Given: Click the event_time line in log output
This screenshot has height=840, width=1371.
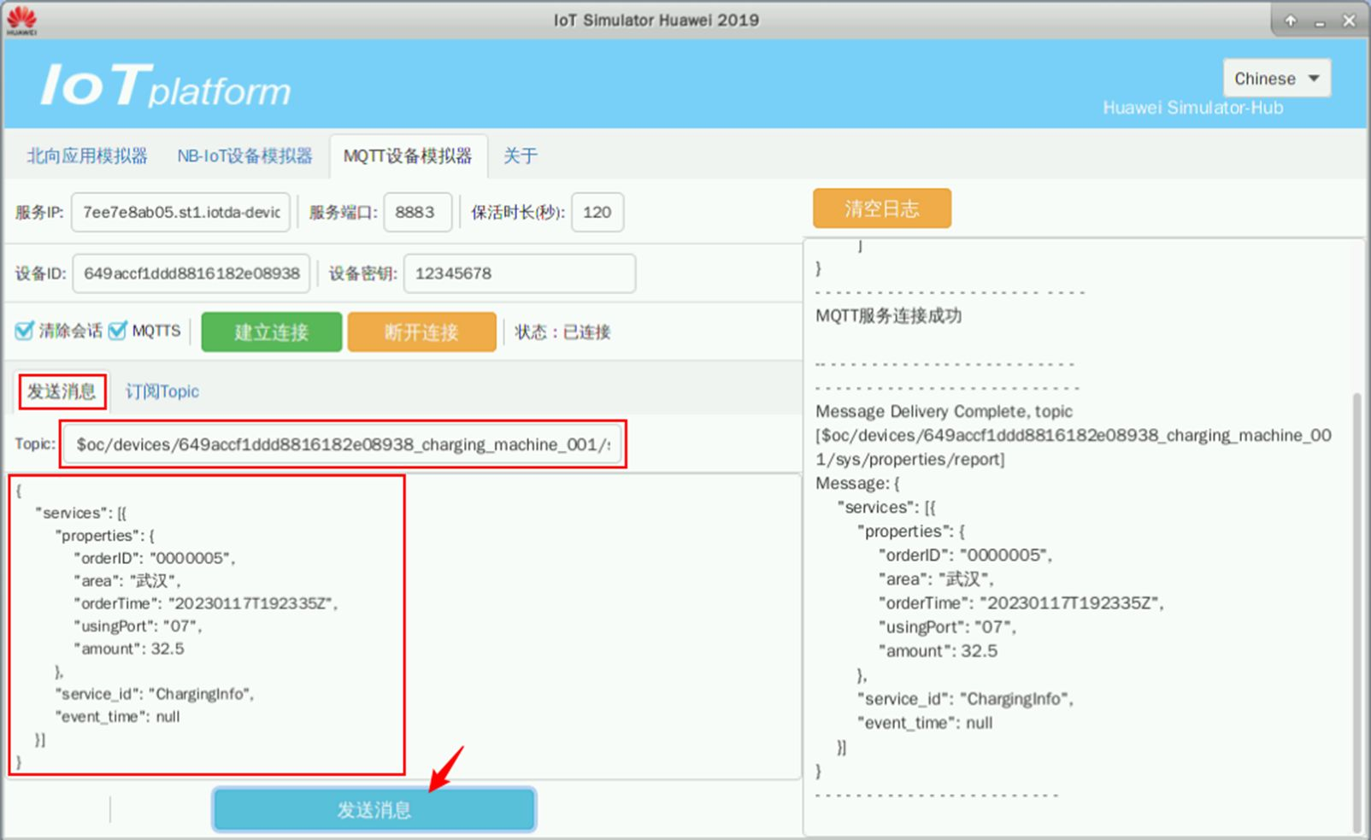Looking at the screenshot, I should (x=925, y=723).
